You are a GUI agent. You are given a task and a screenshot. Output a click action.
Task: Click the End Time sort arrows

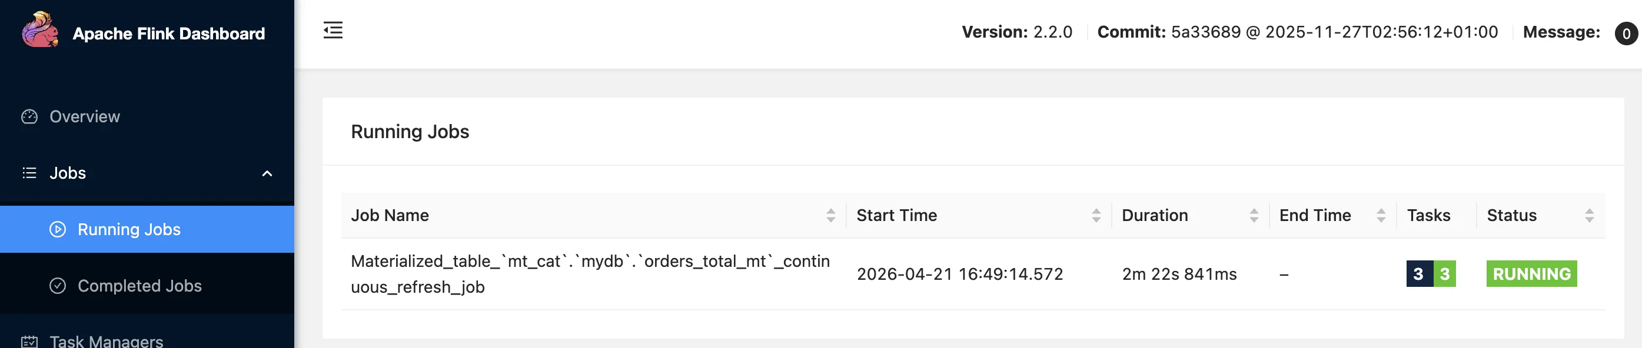(1381, 215)
